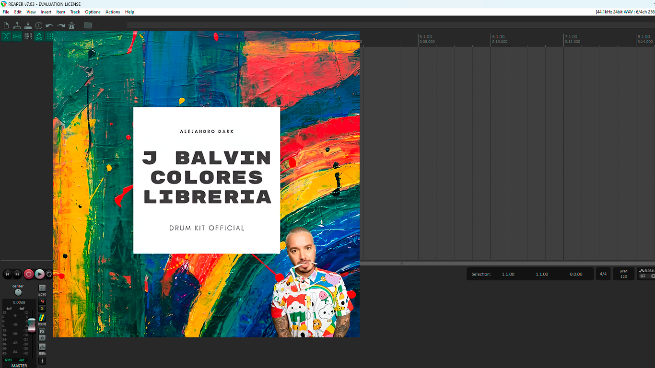Click the red Record button
Image resolution: width=655 pixels, height=368 pixels.
pyautogui.click(x=29, y=274)
